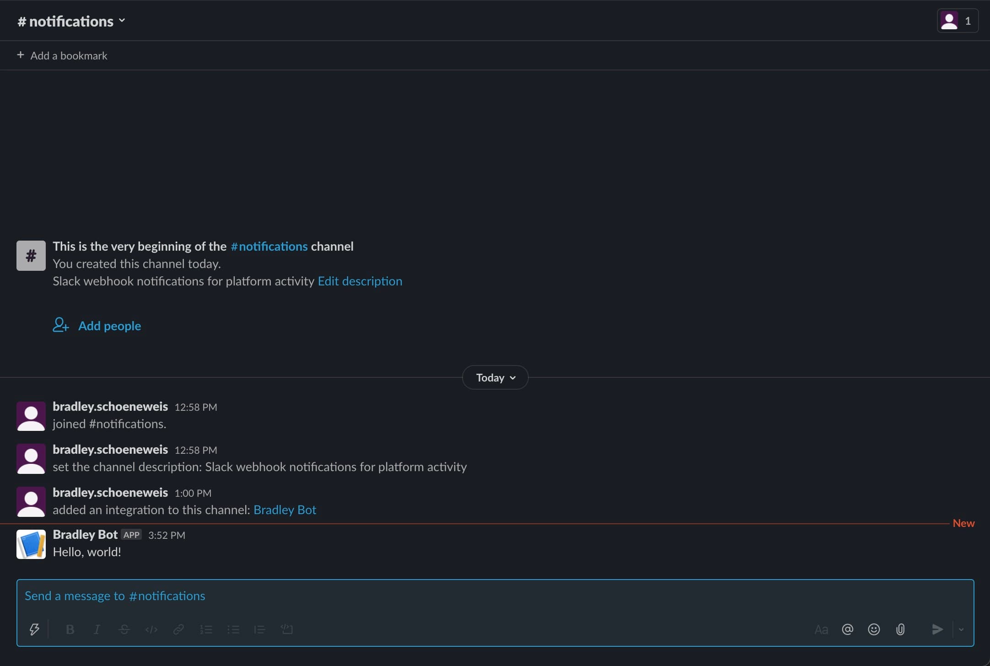The width and height of the screenshot is (990, 666).
Task: Mention someone with the @ icon
Action: point(847,629)
